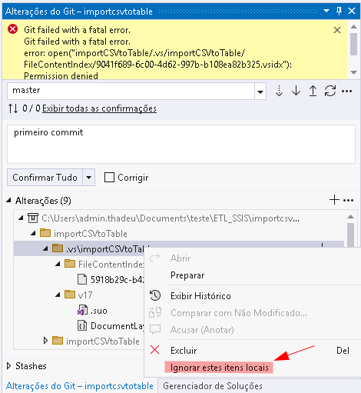Dismiss the Git fatal error message
This screenshot has width=361, height=393.
click(337, 30)
